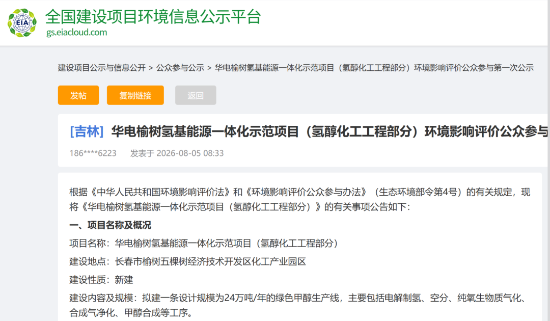Click the line 将《华电榆树氢基能源一体化示范项目

(x=239, y=207)
